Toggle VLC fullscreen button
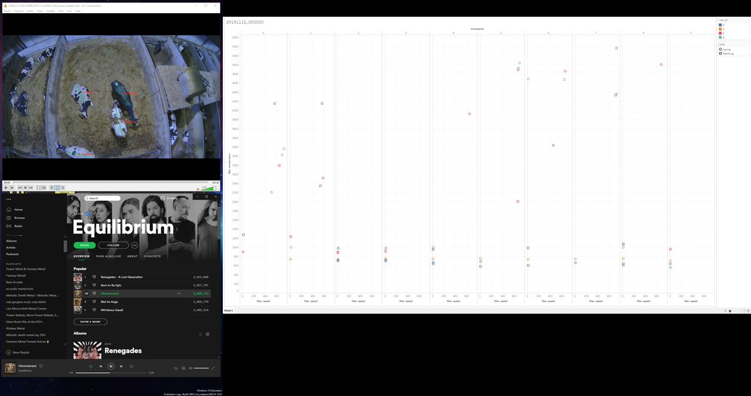The width and height of the screenshot is (751, 396). coord(38,188)
